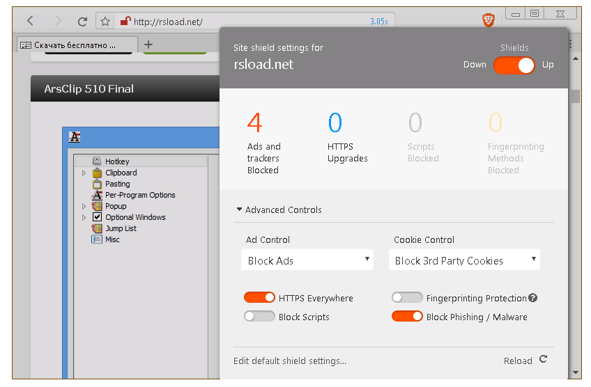Screen dimensions: 591x387
Task: Select Pasting in the options tree
Action: click(118, 184)
